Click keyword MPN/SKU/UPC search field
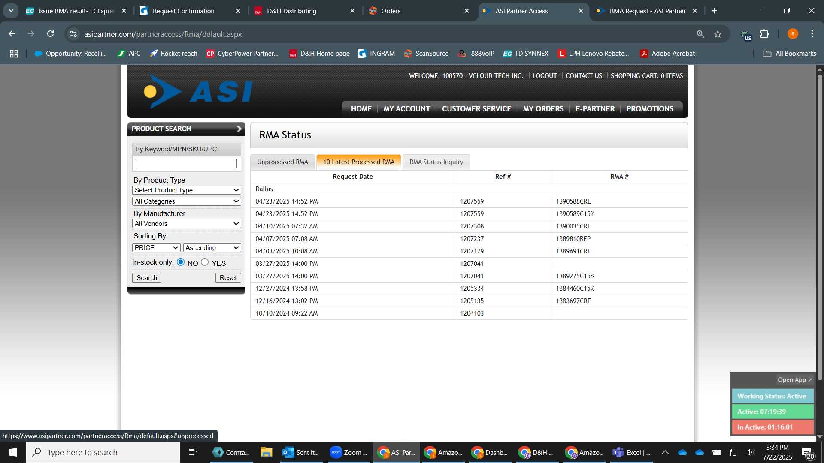Image resolution: width=824 pixels, height=463 pixels. click(x=186, y=163)
